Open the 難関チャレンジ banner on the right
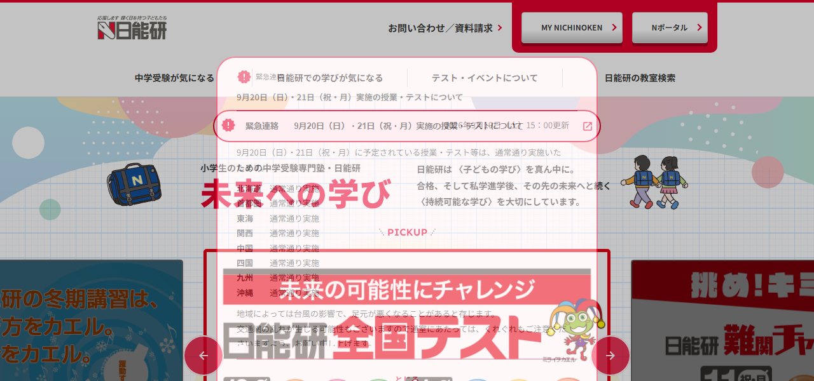The height and width of the screenshot is (381, 814). [x=722, y=321]
